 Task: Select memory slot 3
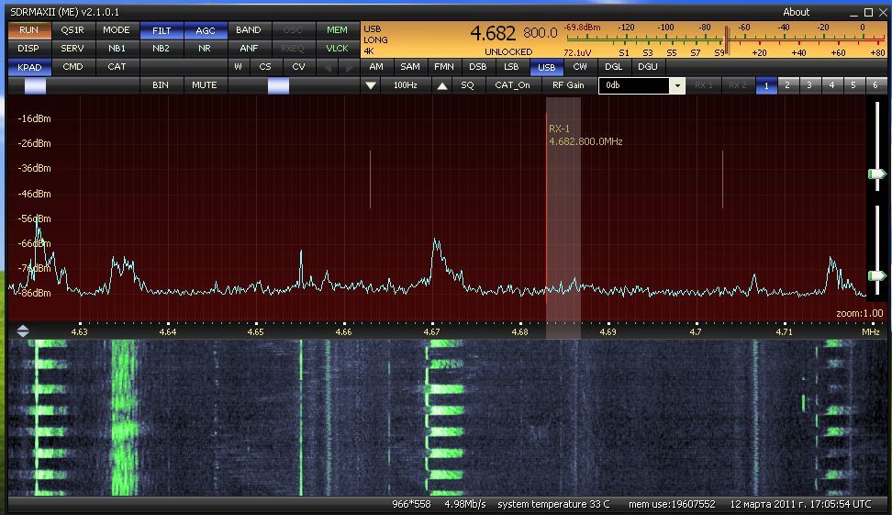(x=809, y=85)
